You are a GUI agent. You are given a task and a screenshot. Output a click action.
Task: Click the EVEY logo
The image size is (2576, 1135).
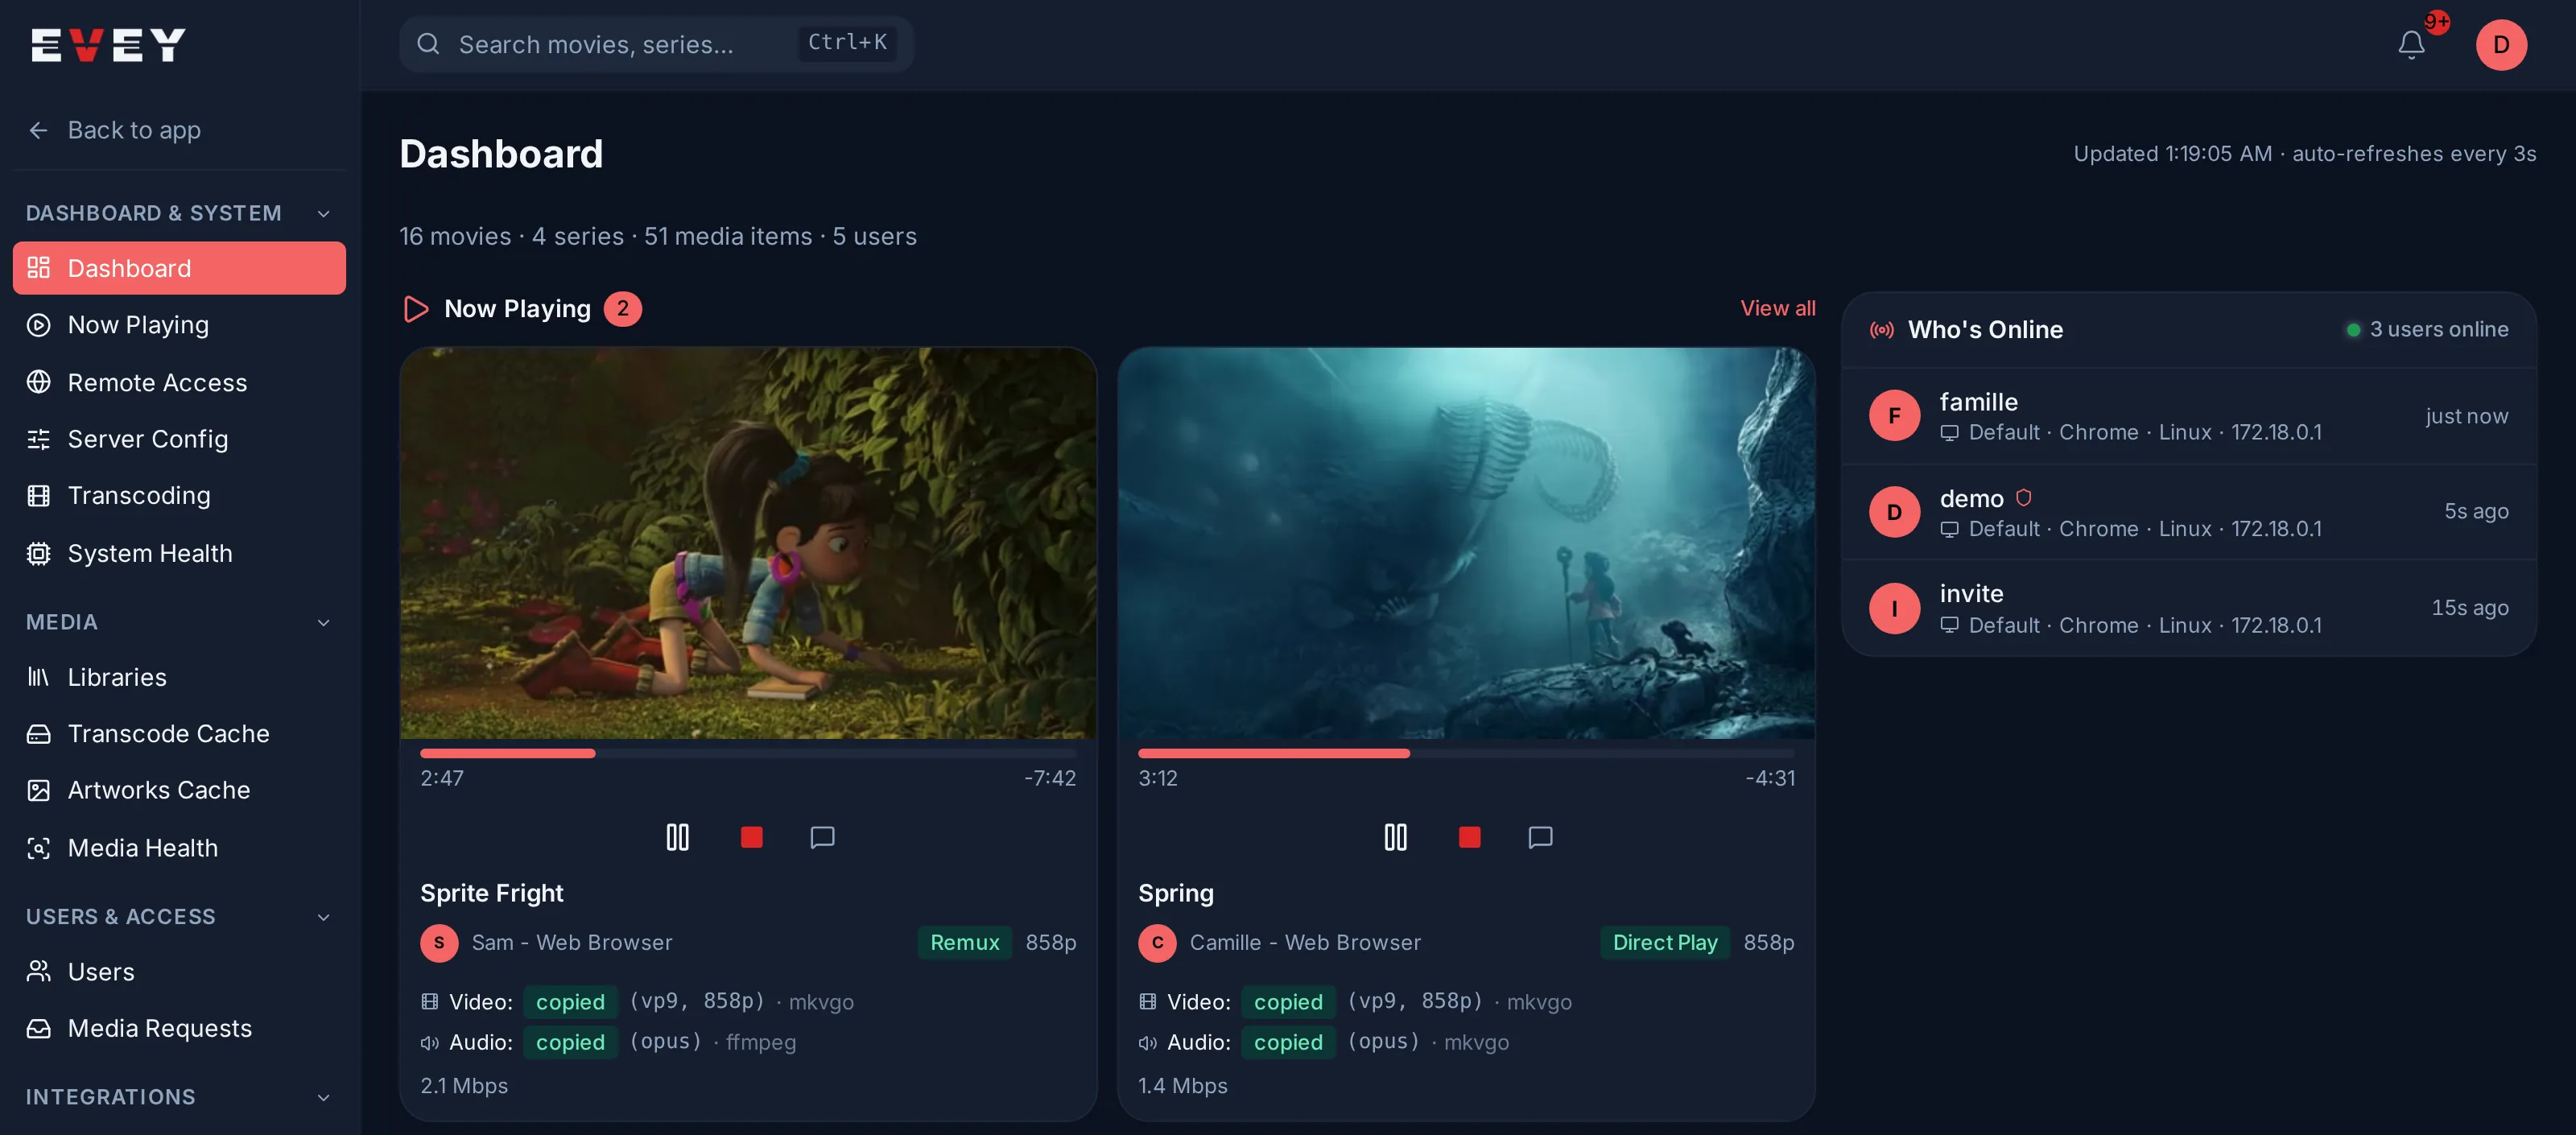108,45
